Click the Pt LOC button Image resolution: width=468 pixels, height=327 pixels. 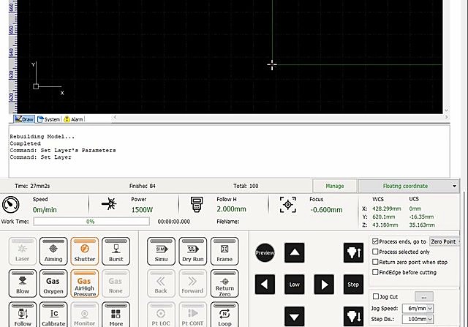(x=161, y=315)
